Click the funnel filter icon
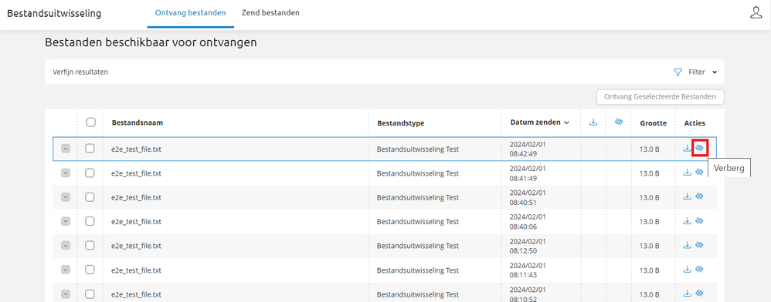The height and width of the screenshot is (302, 771). coord(678,72)
